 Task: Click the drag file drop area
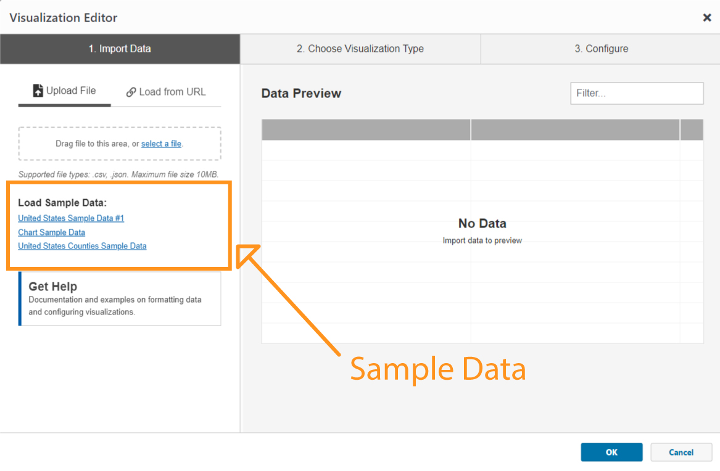120,143
